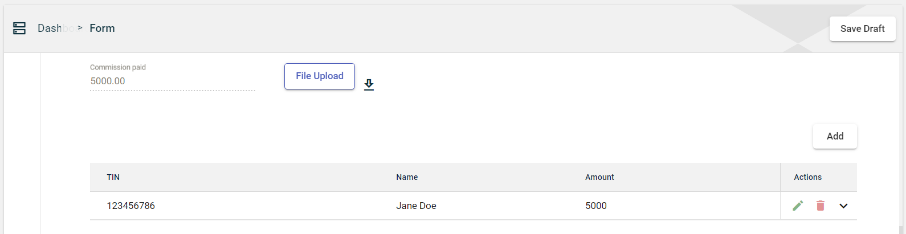Click the Commission paid field label

(x=118, y=67)
